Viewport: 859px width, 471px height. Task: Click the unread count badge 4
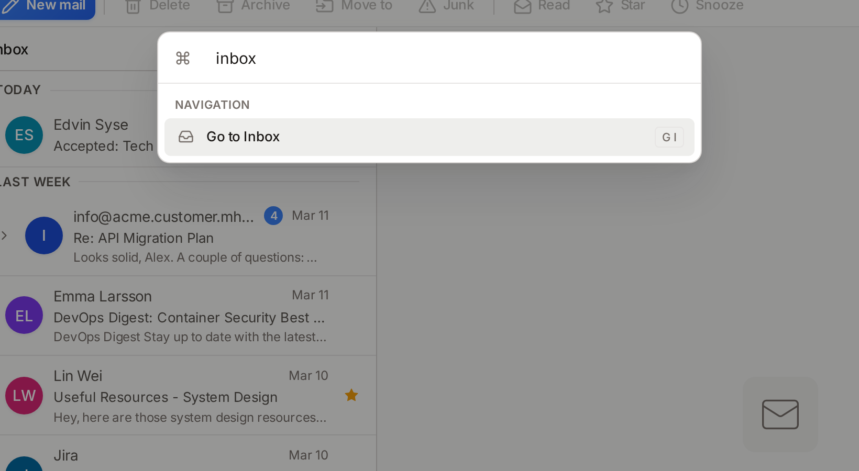click(x=273, y=216)
